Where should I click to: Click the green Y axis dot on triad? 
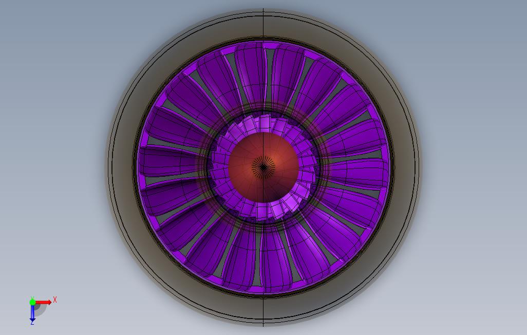tap(32, 302)
